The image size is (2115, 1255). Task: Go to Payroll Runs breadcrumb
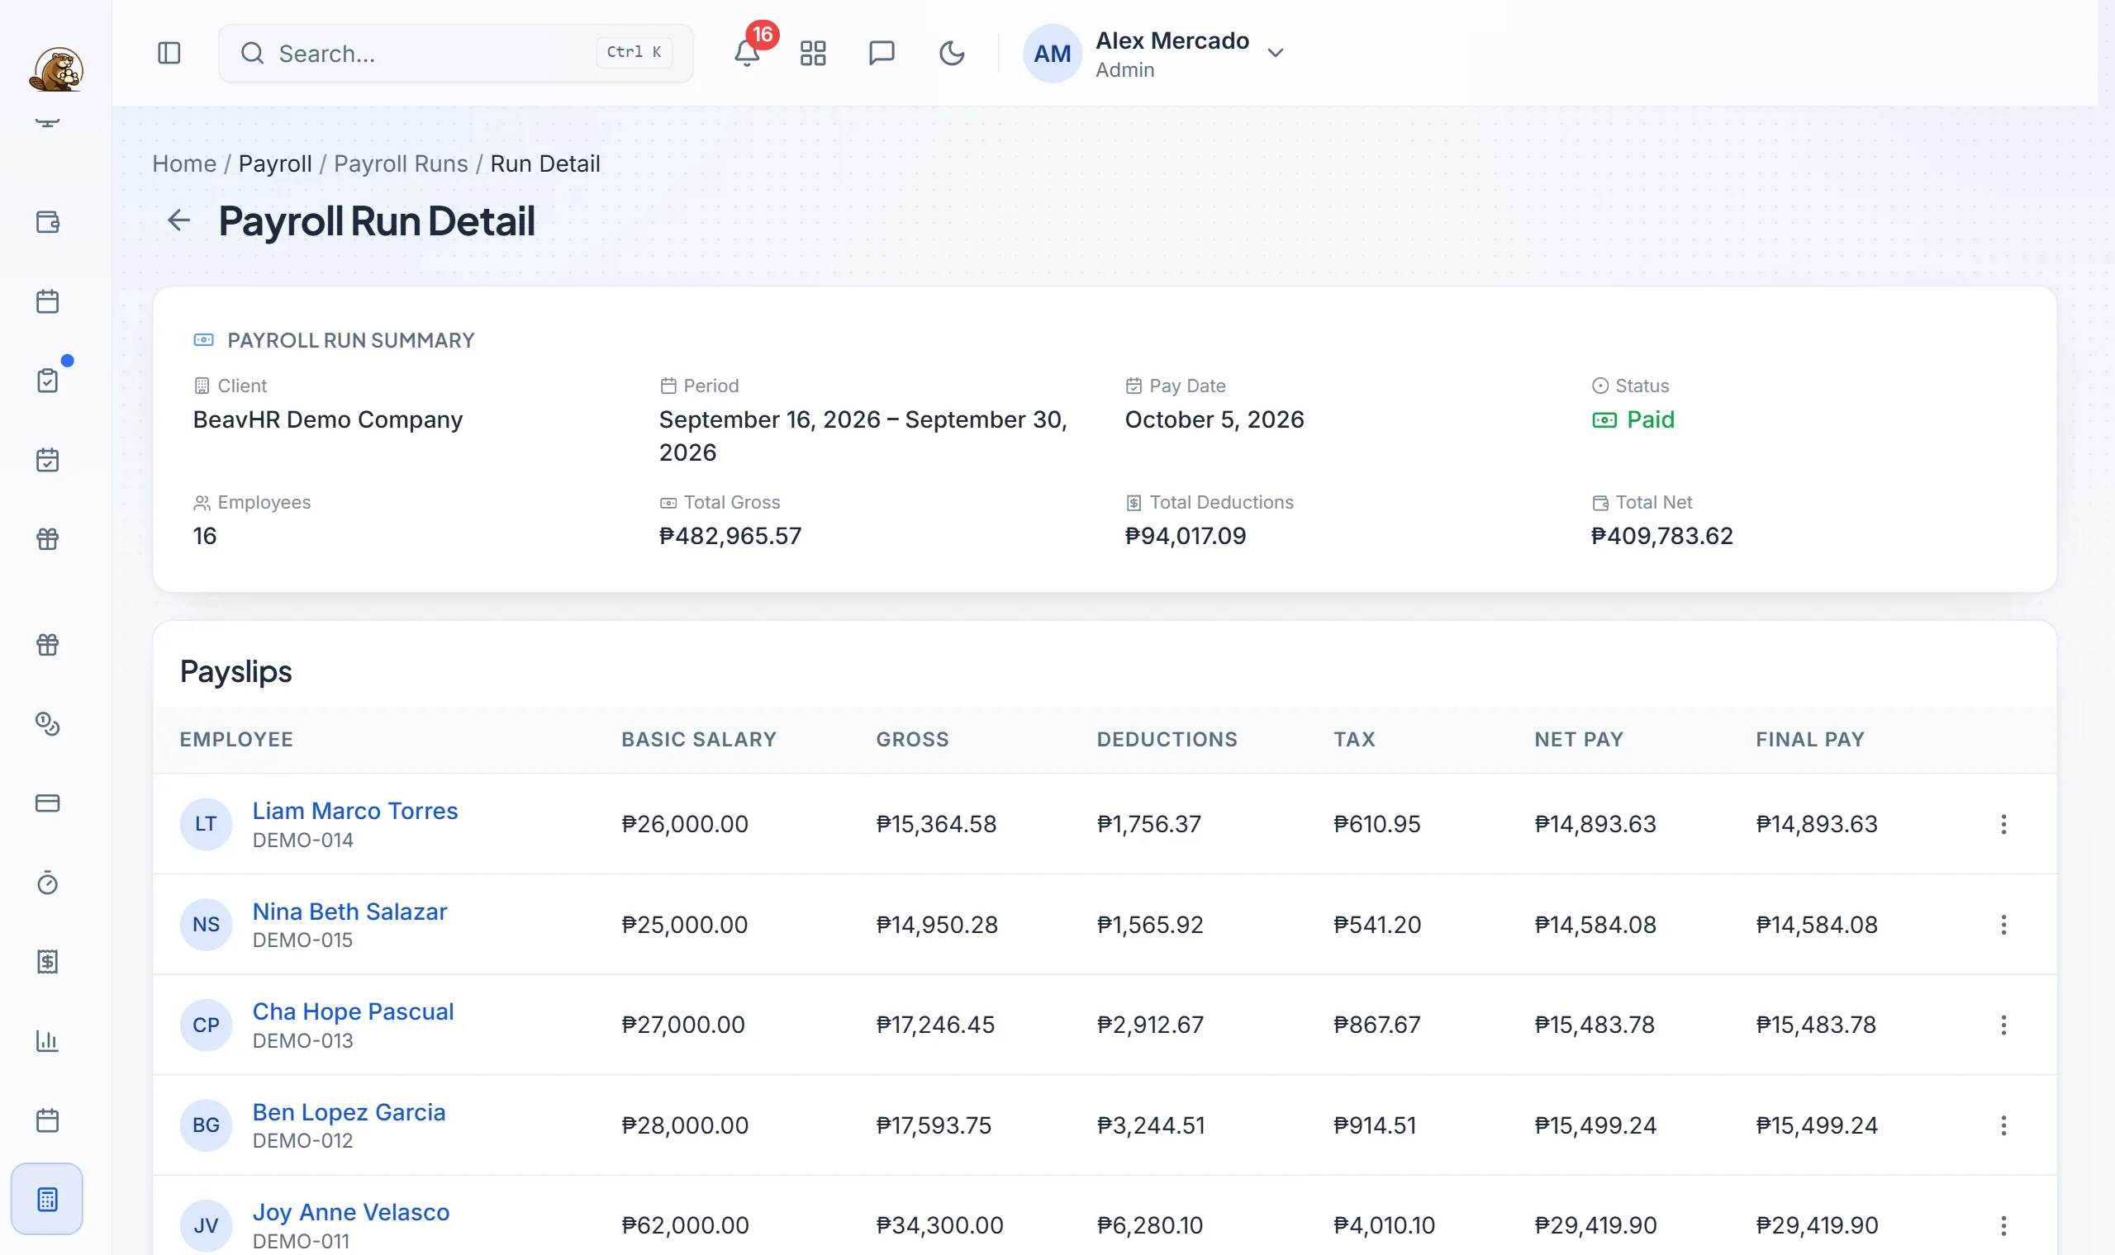coord(401,164)
